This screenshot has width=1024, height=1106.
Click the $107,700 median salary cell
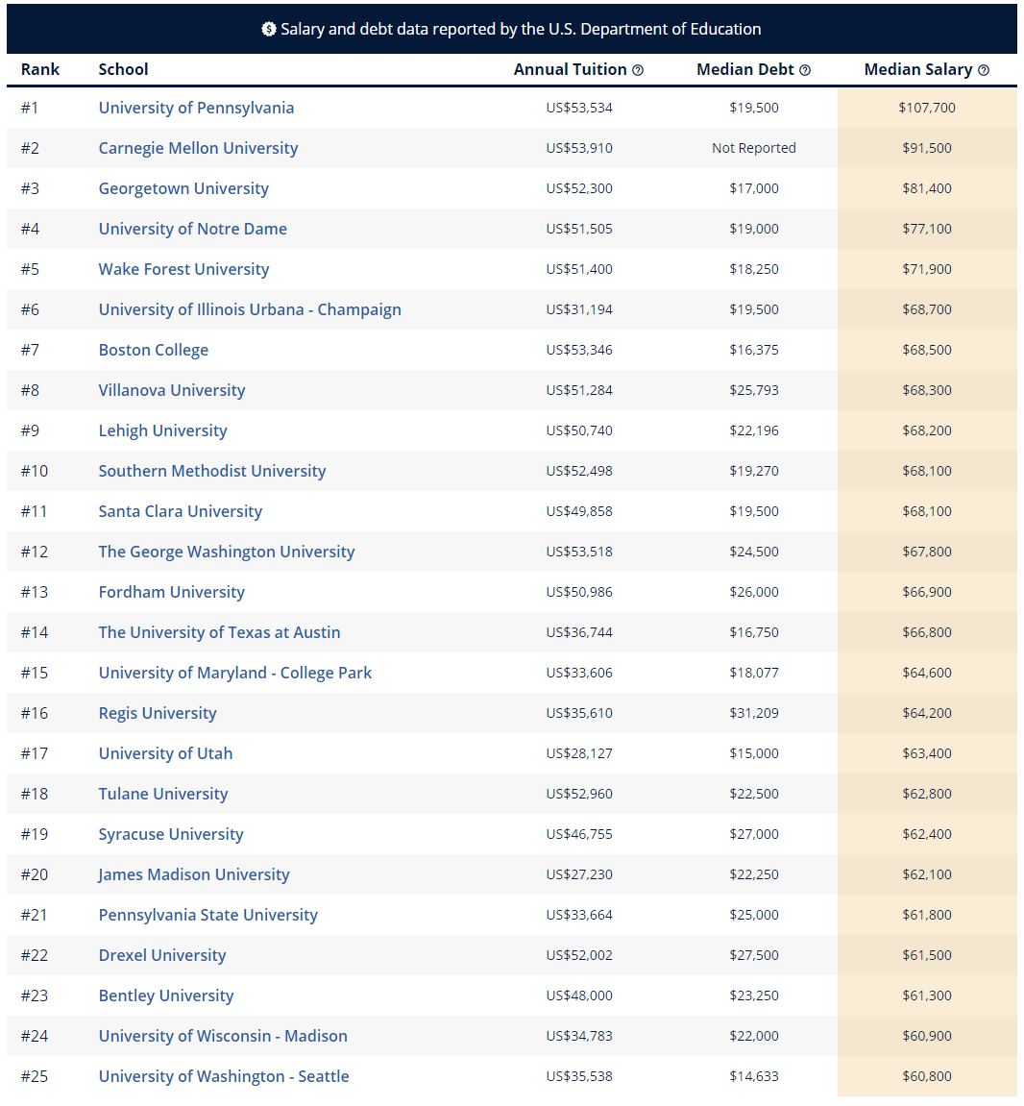tap(927, 108)
